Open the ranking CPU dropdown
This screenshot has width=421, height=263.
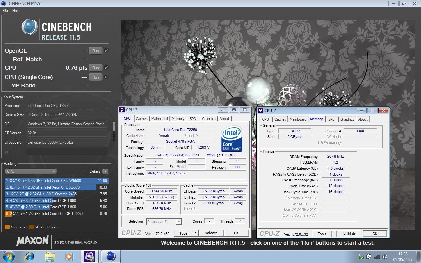click(x=31, y=171)
